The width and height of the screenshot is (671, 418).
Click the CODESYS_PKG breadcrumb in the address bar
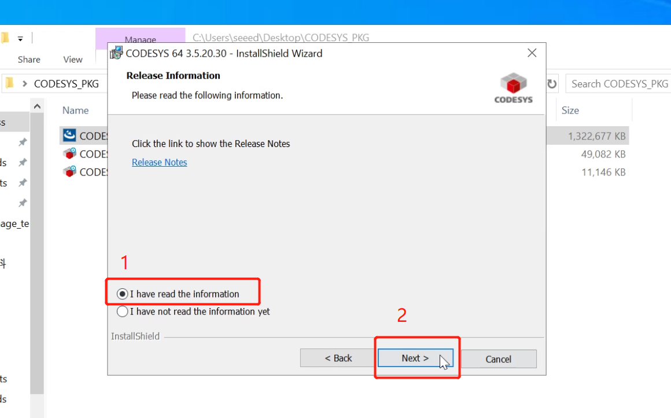[67, 84]
